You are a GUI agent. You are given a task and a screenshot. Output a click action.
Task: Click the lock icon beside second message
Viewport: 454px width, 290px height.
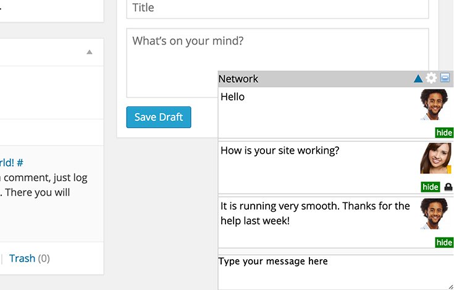448,187
